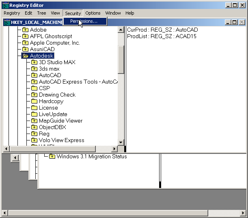Click the Drawing Check folder icon
The width and height of the screenshot is (248, 218).
click(x=34, y=95)
